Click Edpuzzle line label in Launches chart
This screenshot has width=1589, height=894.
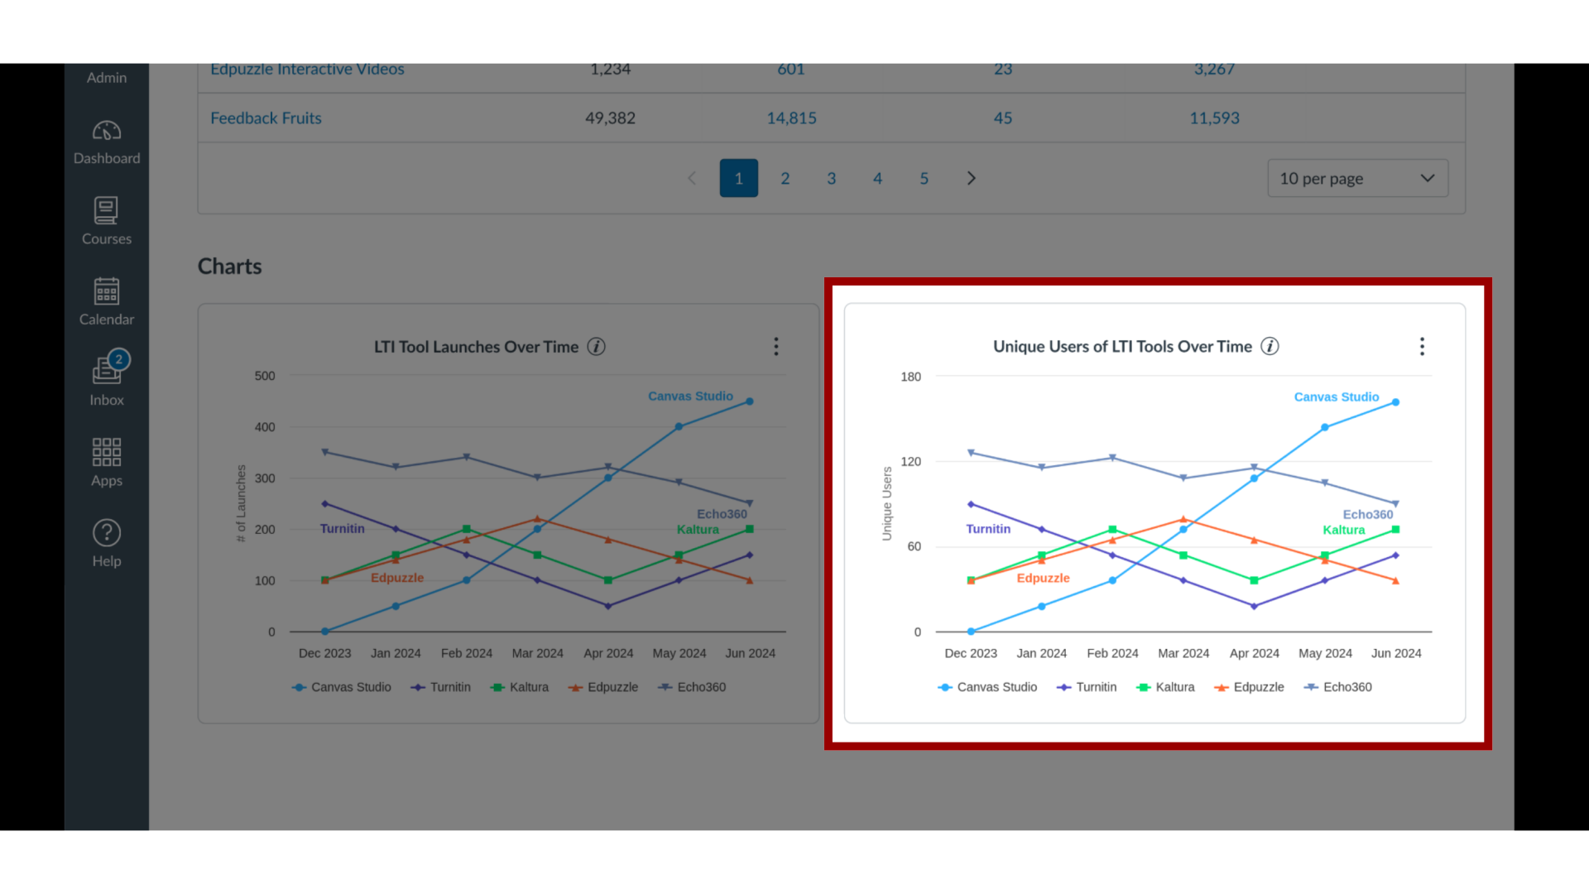pyautogui.click(x=397, y=578)
